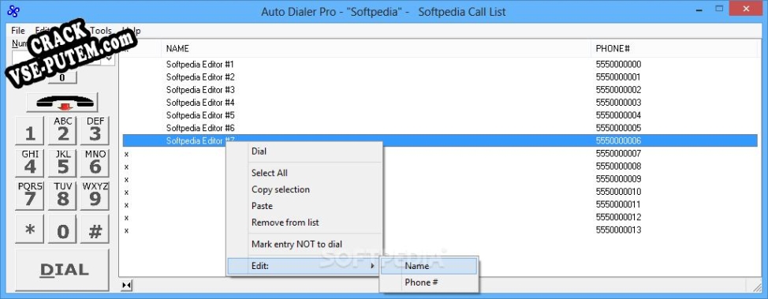Select Phone # in the Edit submenu
Image resolution: width=768 pixels, height=299 pixels.
click(429, 282)
